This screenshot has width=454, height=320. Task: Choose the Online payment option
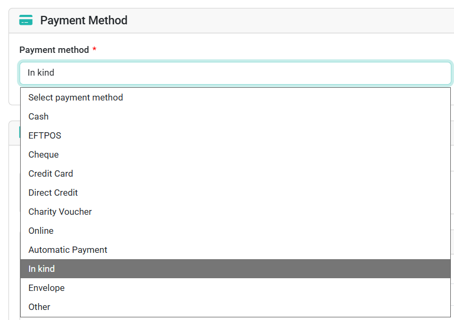point(235,231)
